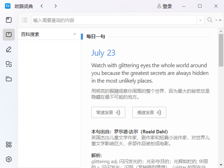Click the 每日一句 section title

coord(96,36)
